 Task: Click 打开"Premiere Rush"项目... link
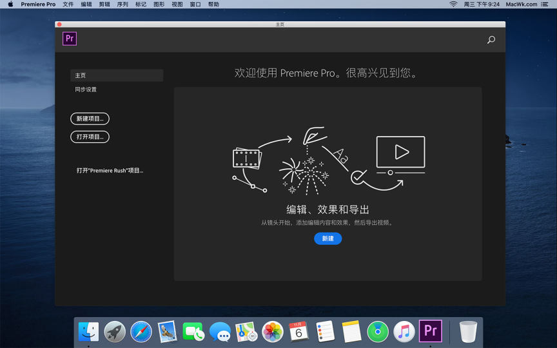click(110, 171)
